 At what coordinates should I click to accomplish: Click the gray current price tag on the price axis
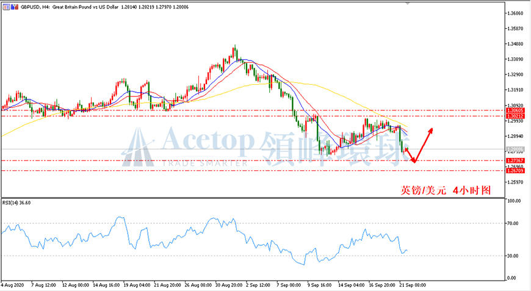point(515,149)
